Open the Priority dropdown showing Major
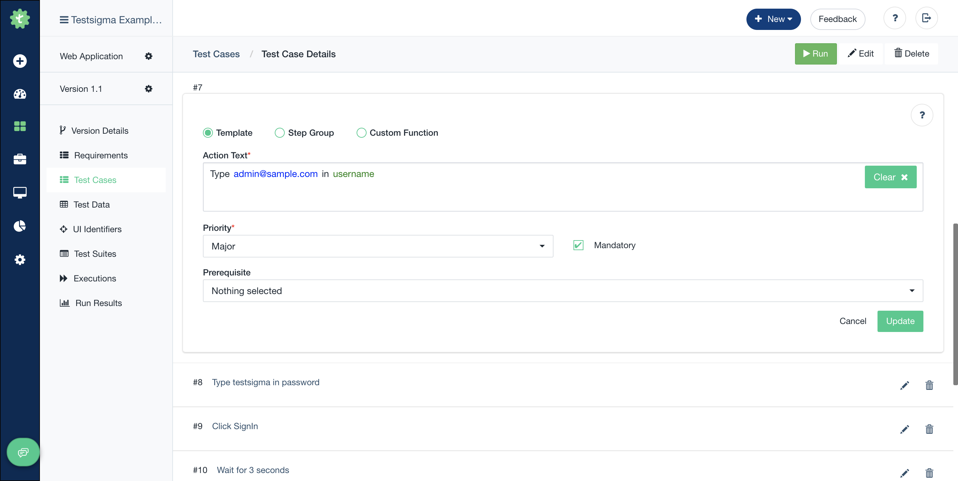958x481 pixels. [x=378, y=246]
